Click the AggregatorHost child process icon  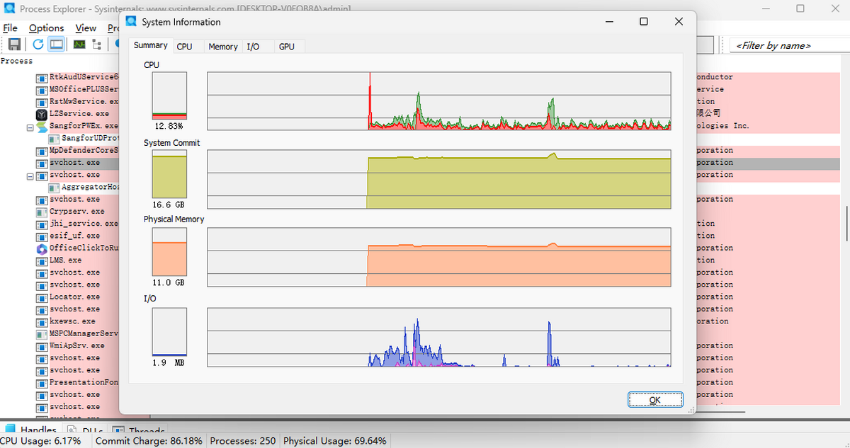click(x=54, y=188)
